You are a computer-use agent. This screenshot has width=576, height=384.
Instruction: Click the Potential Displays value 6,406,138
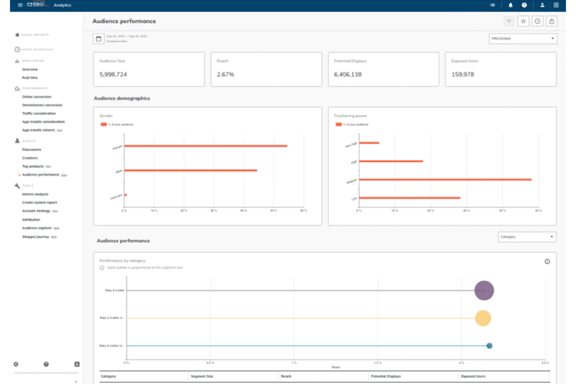(348, 74)
